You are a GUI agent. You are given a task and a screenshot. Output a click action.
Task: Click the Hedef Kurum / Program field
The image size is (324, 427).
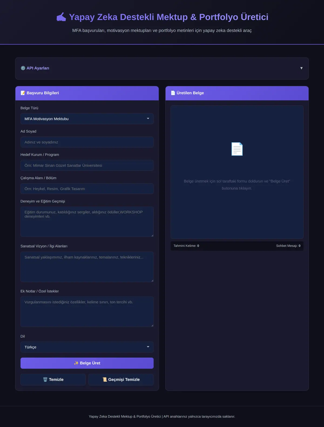(x=87, y=165)
